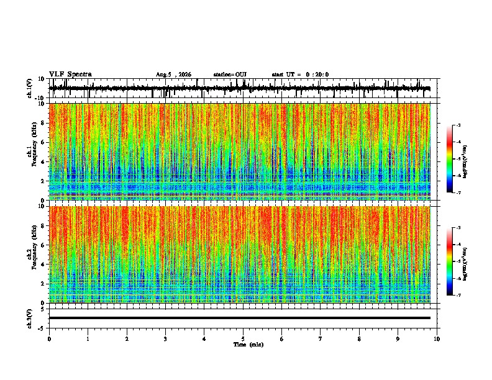Click the '4' kHz tick of ch.1 spectrogram
Viewport: 492px width, 380px height.
(43, 162)
